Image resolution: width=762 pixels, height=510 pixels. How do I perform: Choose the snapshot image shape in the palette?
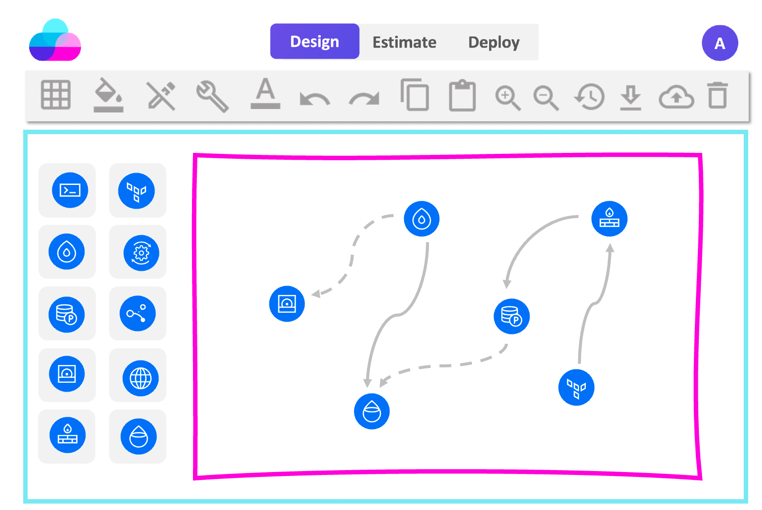[x=67, y=375]
